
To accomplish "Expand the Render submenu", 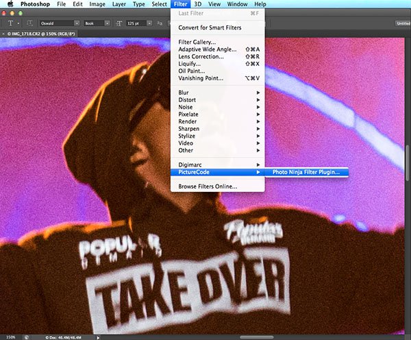I will tap(218, 121).
